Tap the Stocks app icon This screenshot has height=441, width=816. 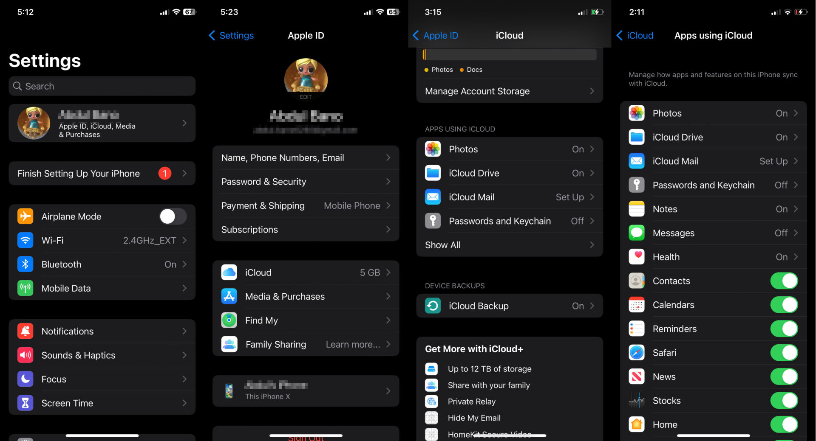click(637, 400)
